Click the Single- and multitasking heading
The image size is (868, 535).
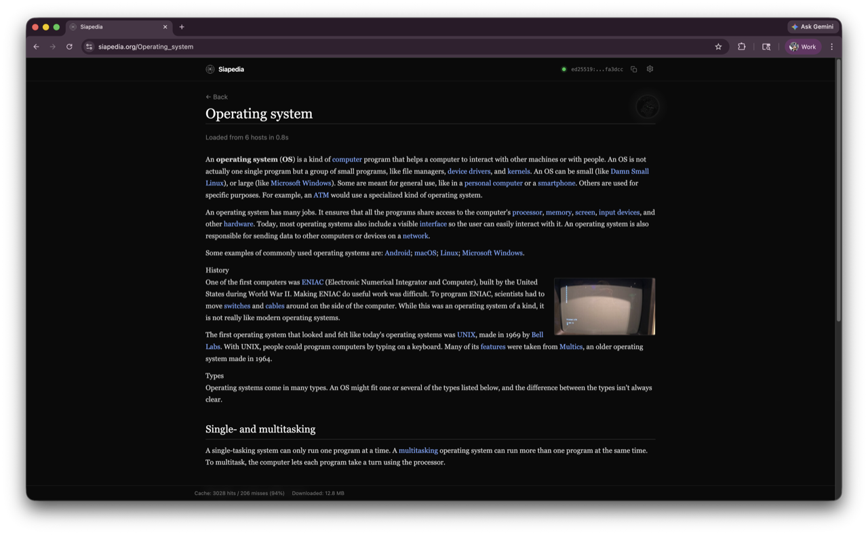pos(260,429)
